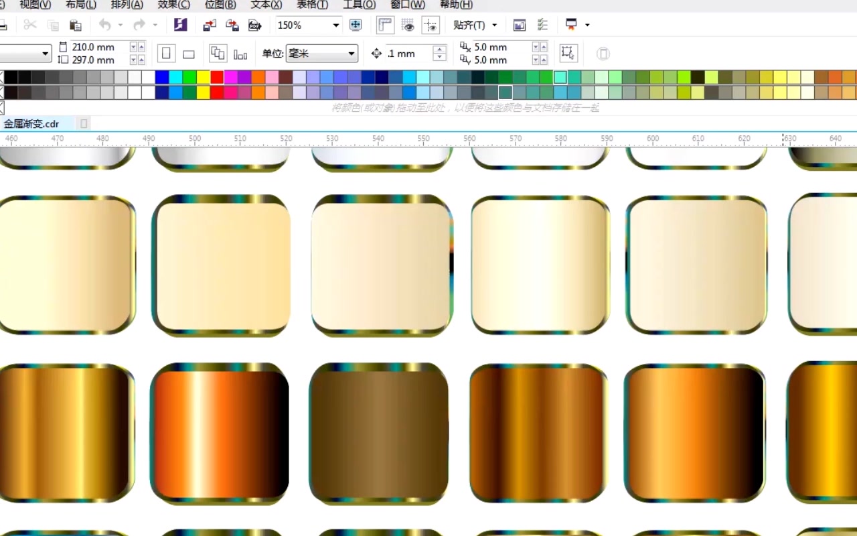Open the 窗口(W) menu
The height and width of the screenshot is (536, 857).
coord(408,5)
